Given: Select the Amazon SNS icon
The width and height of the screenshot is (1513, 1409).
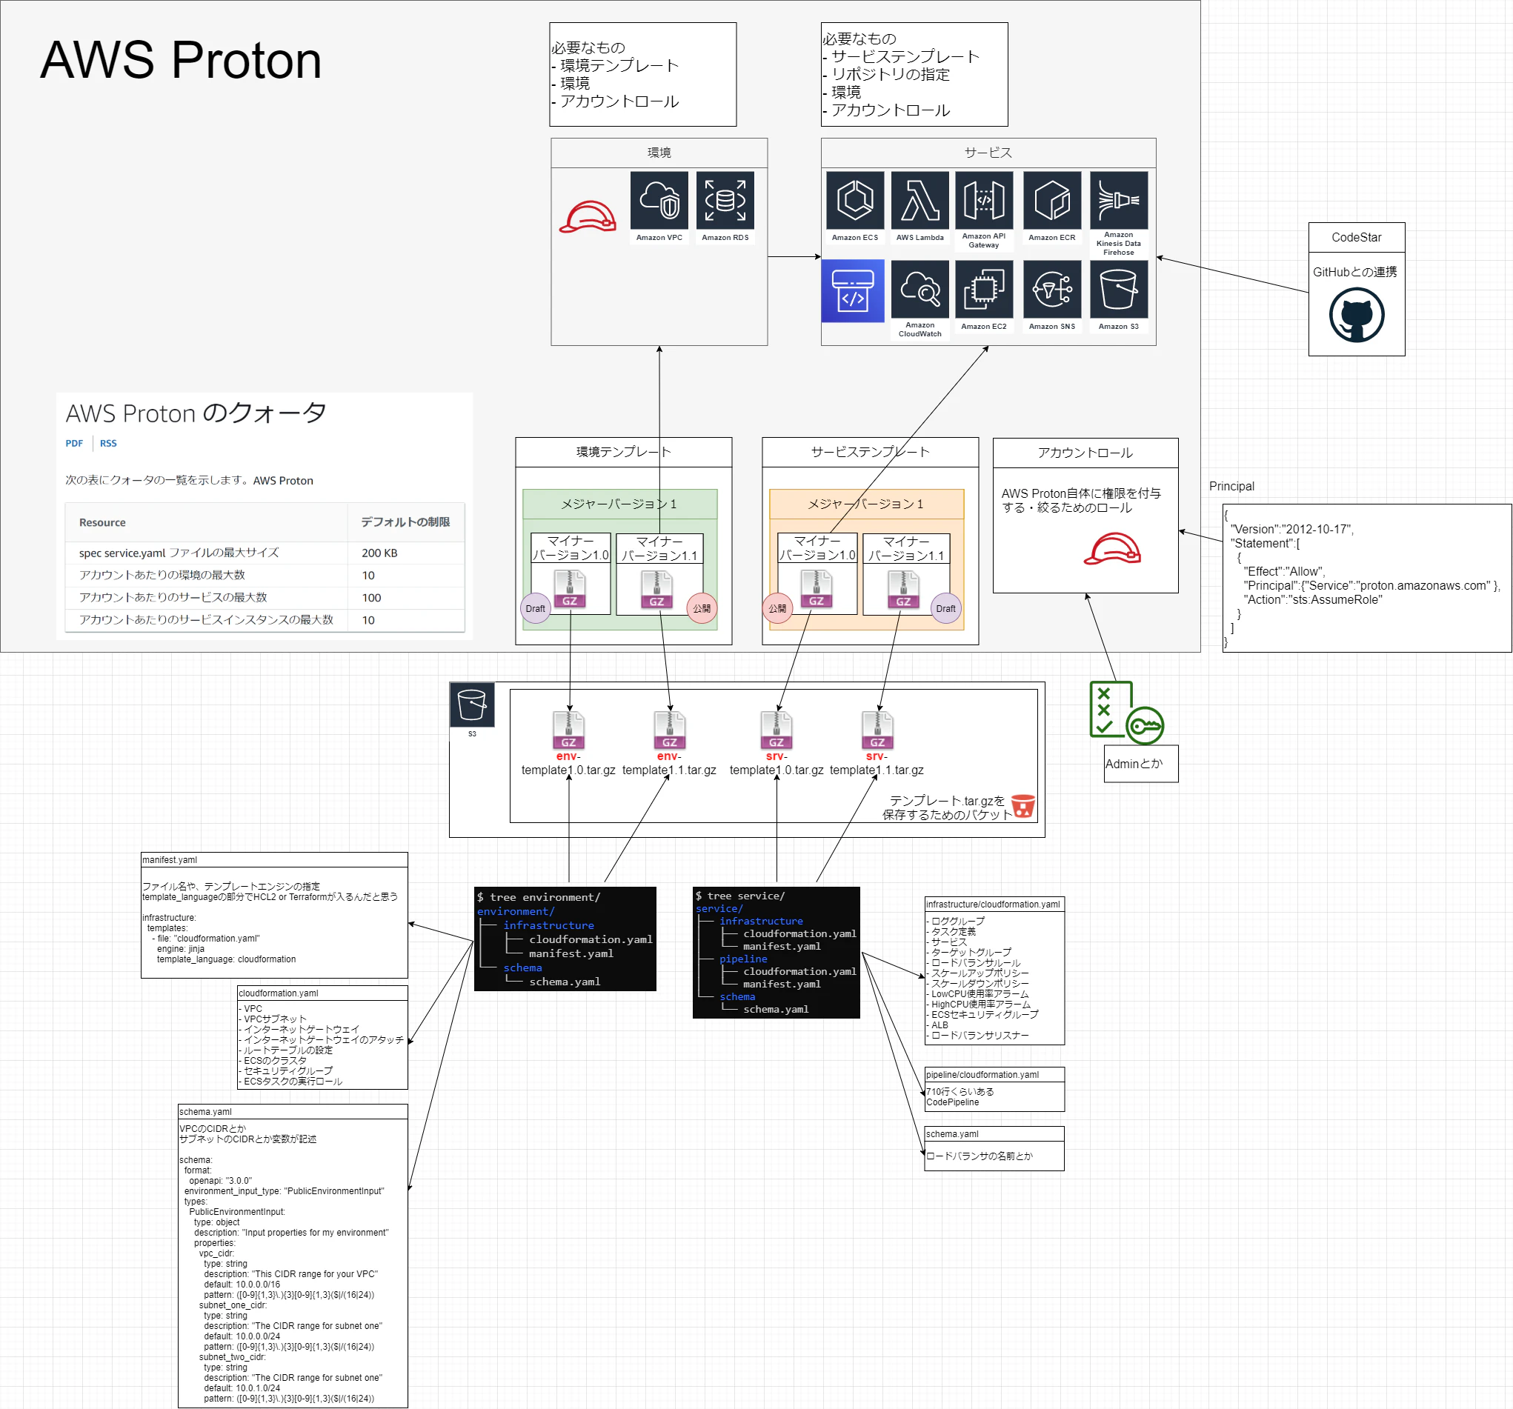Looking at the screenshot, I should 1052,289.
